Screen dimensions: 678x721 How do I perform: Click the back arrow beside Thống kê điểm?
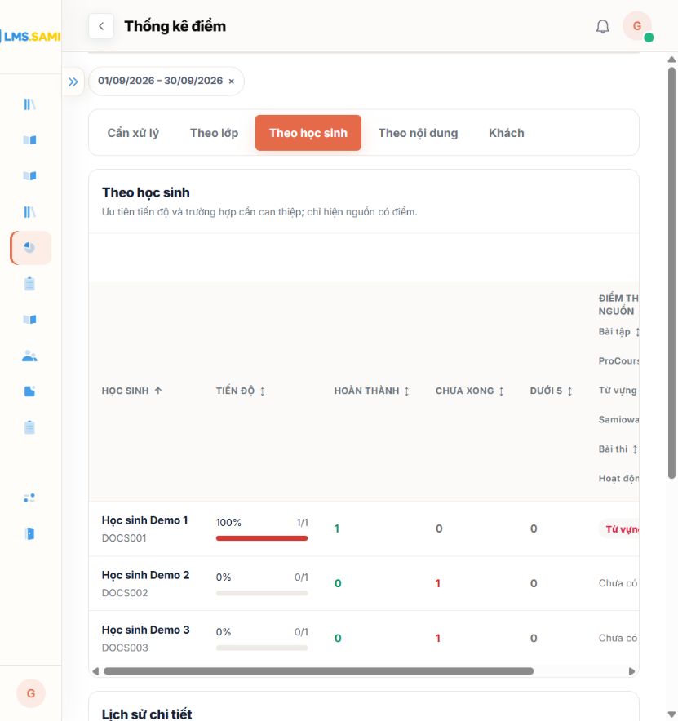[x=101, y=26]
